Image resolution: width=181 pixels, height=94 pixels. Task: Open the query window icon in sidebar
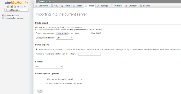pos(15,6)
